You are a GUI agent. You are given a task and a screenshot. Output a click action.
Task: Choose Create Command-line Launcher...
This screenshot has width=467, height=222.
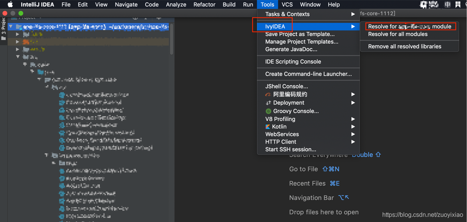coord(308,74)
